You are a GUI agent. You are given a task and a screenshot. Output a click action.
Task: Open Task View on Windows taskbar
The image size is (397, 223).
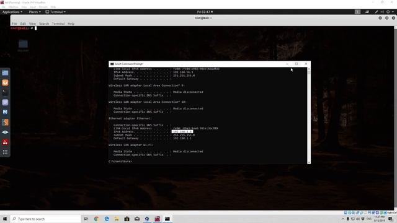click(86, 219)
